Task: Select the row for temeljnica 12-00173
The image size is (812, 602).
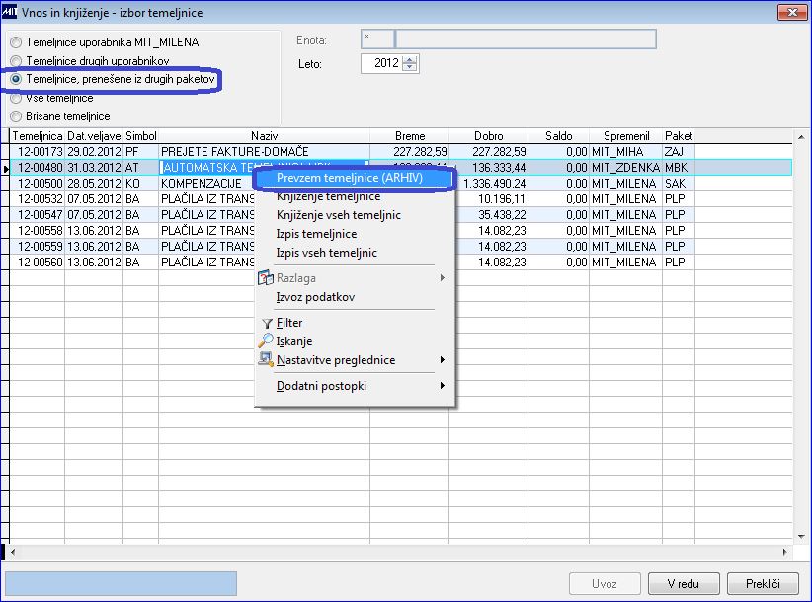Action: click(x=352, y=152)
